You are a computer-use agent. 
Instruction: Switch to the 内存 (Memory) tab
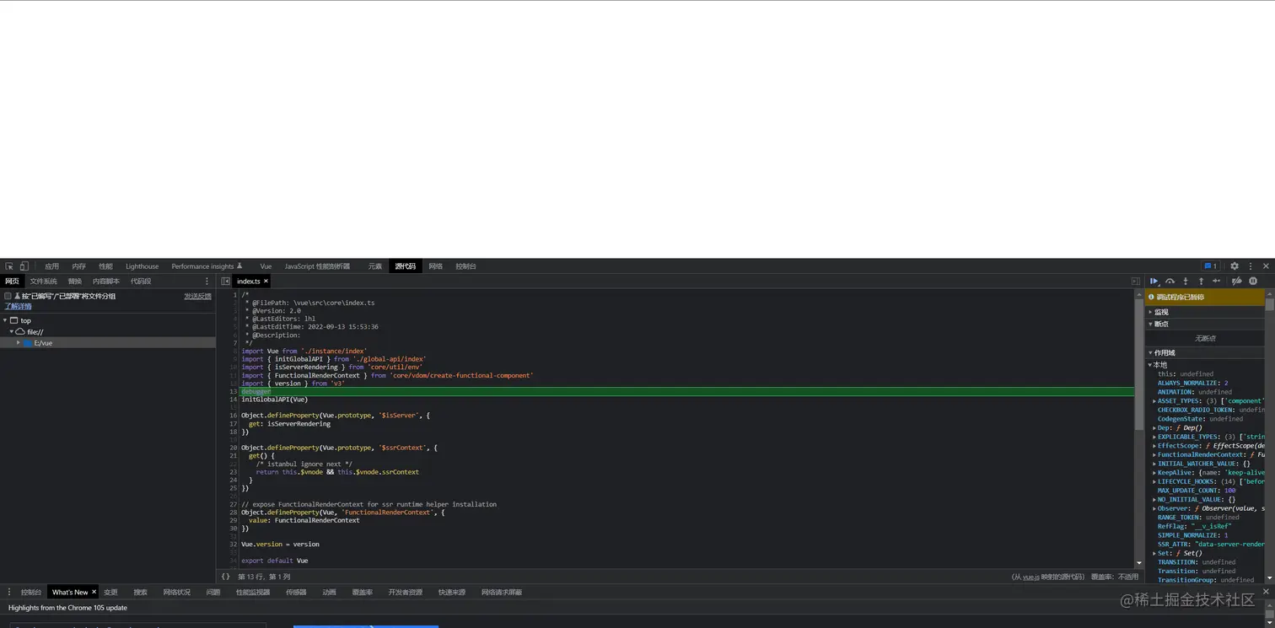click(78, 266)
